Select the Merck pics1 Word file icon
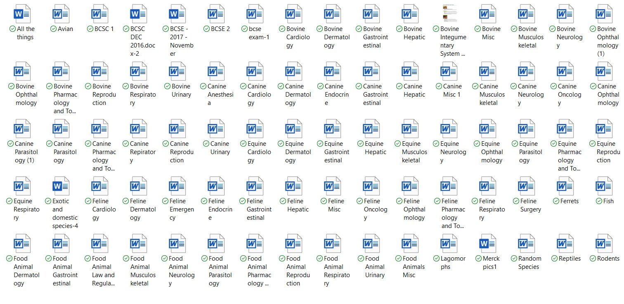The height and width of the screenshot is (304, 624). click(487, 243)
